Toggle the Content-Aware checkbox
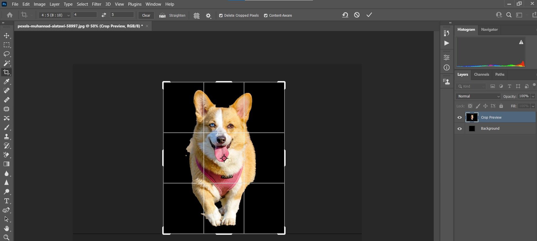 [266, 16]
